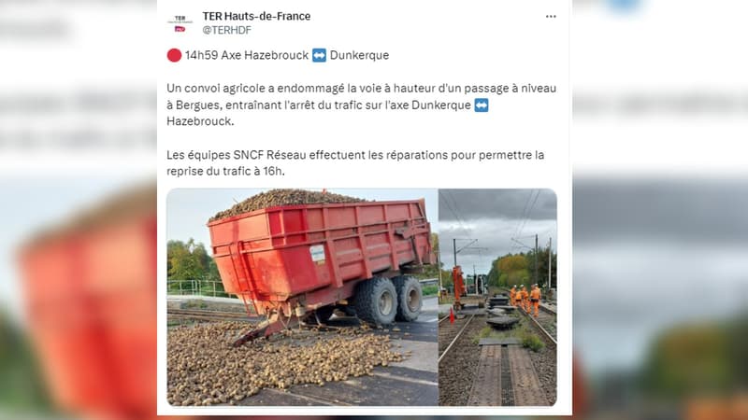Image resolution: width=748 pixels, height=420 pixels.
Task: Click the orange excavator on the tracks
Action: pyautogui.click(x=458, y=287)
